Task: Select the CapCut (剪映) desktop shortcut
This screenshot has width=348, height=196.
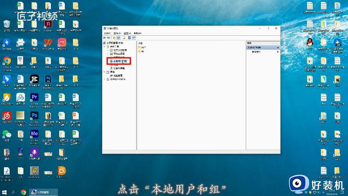Action: point(34,81)
